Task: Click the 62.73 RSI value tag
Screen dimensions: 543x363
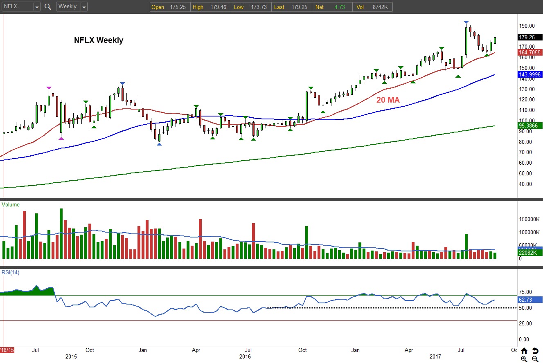Action: [530, 300]
